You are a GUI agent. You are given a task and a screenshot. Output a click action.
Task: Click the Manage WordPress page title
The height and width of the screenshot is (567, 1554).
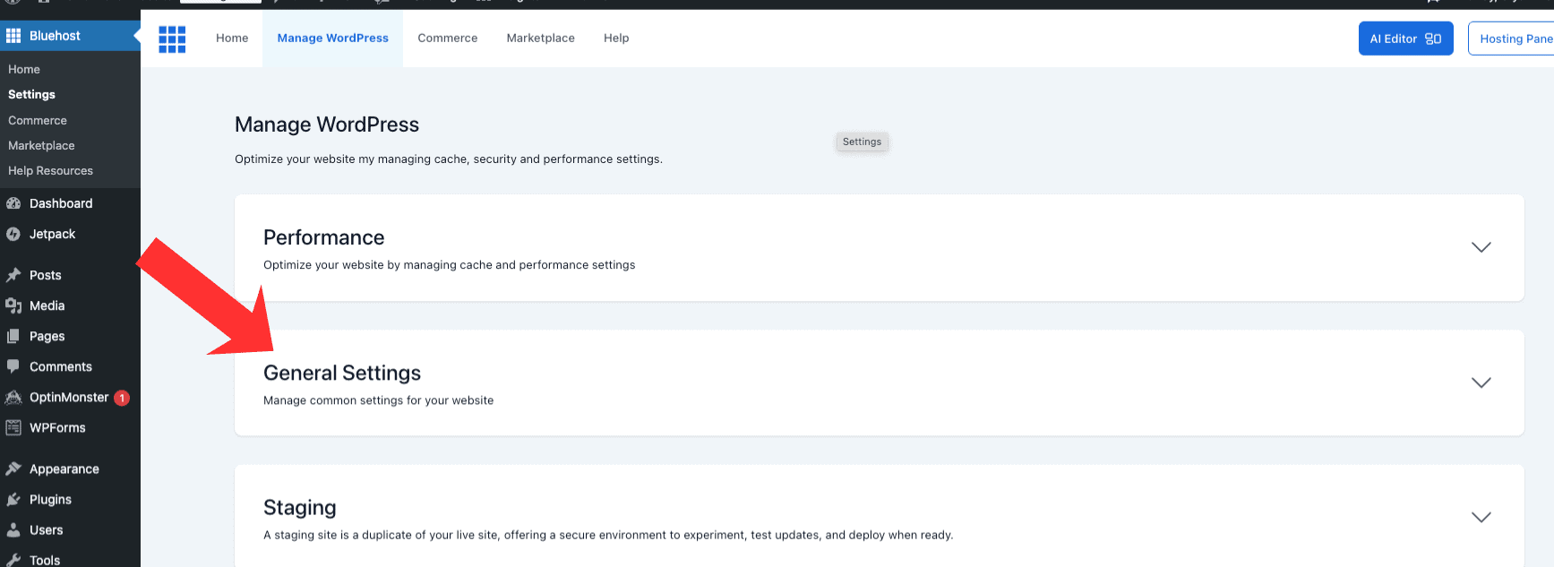(327, 125)
